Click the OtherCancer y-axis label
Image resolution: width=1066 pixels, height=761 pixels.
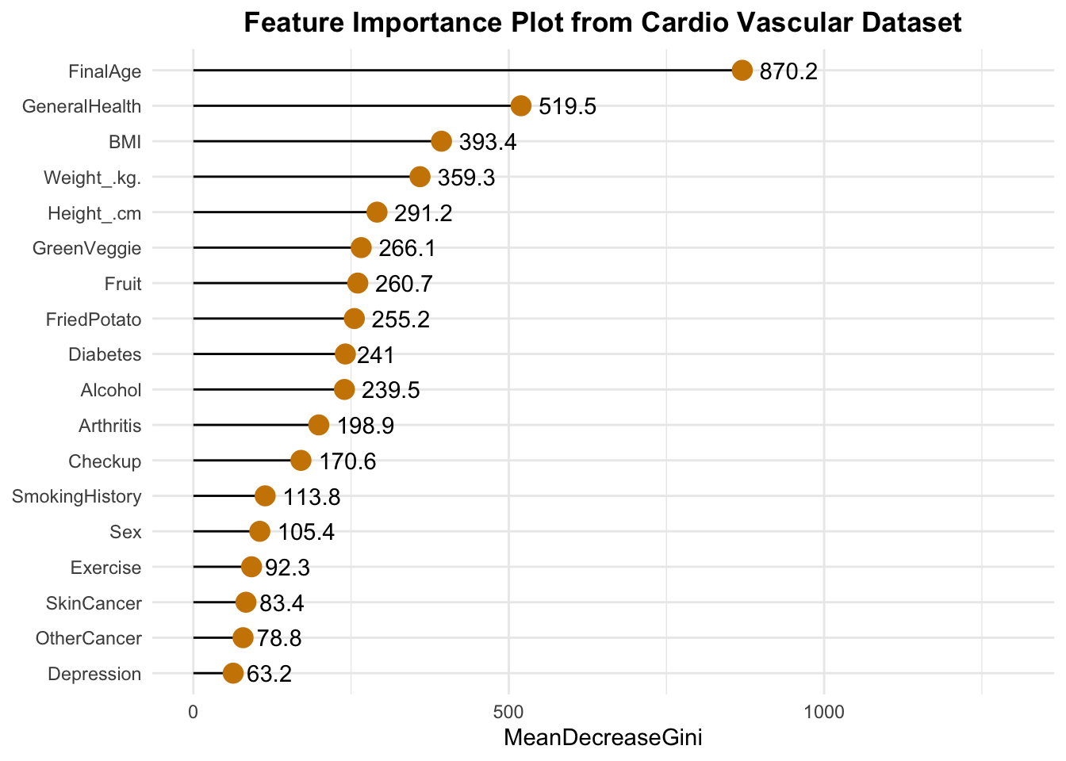pyautogui.click(x=89, y=638)
